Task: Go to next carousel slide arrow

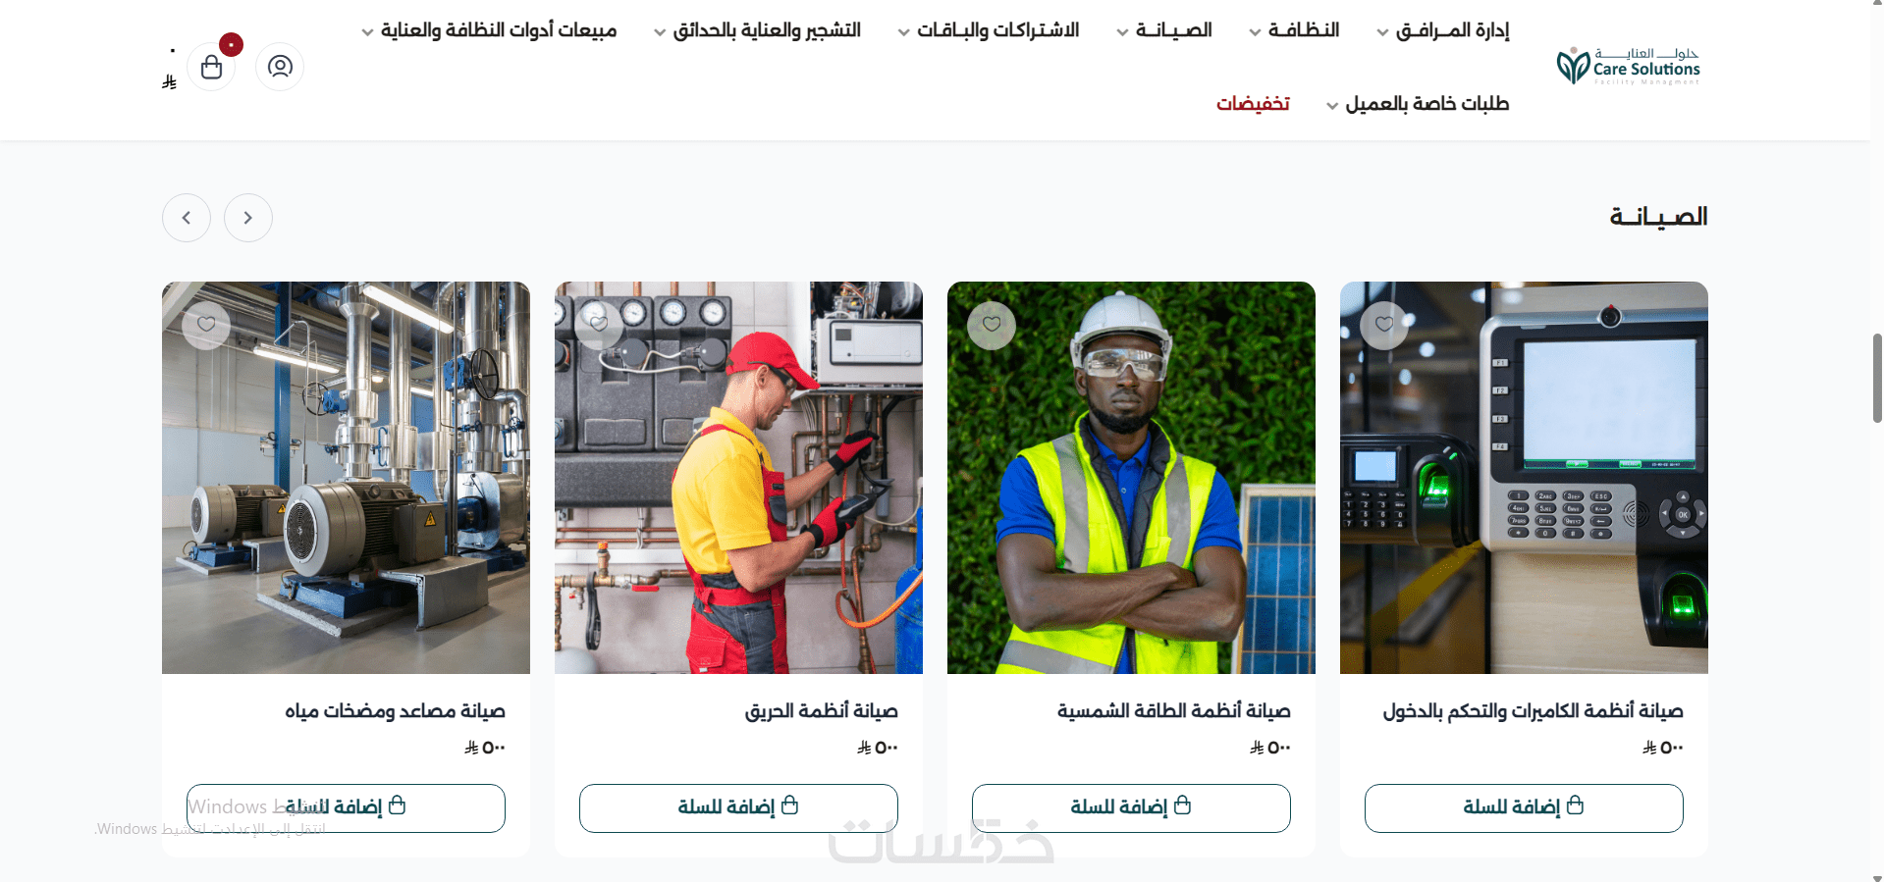Action: 248,218
